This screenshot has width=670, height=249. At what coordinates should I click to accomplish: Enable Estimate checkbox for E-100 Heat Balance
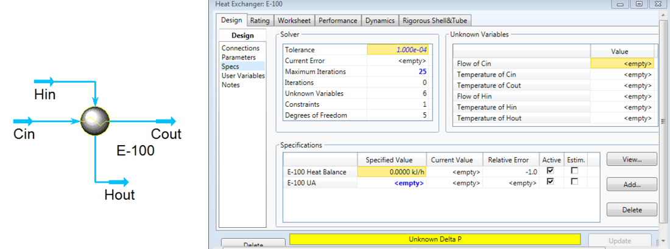(x=573, y=171)
